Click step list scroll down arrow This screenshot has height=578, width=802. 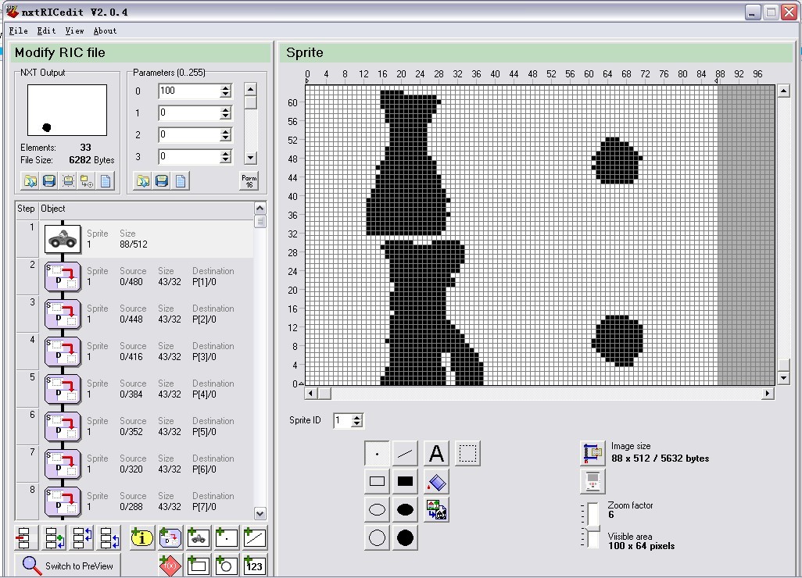pyautogui.click(x=260, y=514)
